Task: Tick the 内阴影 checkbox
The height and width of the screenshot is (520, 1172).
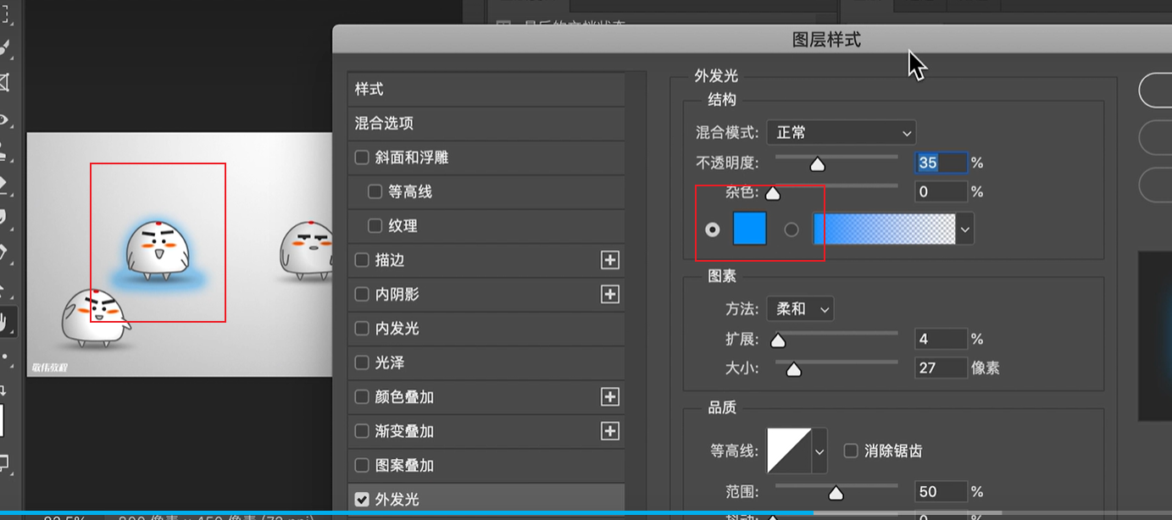Action: [x=362, y=294]
